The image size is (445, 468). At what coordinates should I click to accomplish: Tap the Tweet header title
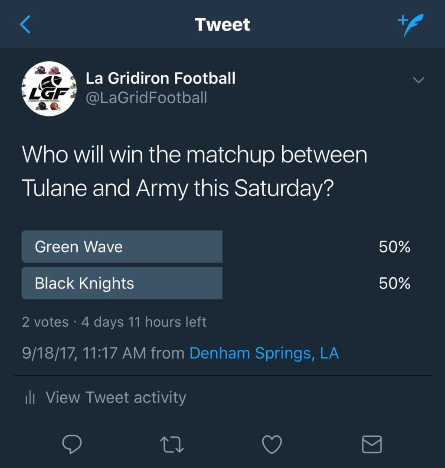pyautogui.click(x=222, y=24)
